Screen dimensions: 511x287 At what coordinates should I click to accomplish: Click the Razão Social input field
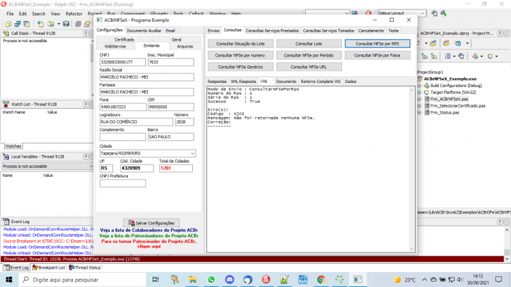tap(146, 77)
